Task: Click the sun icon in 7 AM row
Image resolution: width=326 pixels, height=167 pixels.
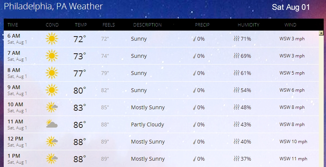Action: click(x=52, y=56)
